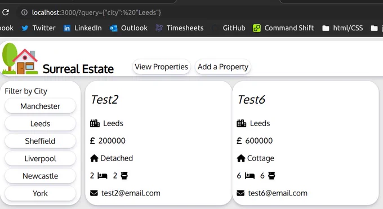383x209 pixels.
Task: Open the Add a Property page
Action: tap(223, 66)
